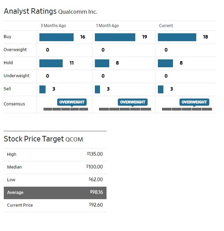Screen dimensions: 224x231
Task: Click the Current consensus rating scale
Action: point(187,109)
